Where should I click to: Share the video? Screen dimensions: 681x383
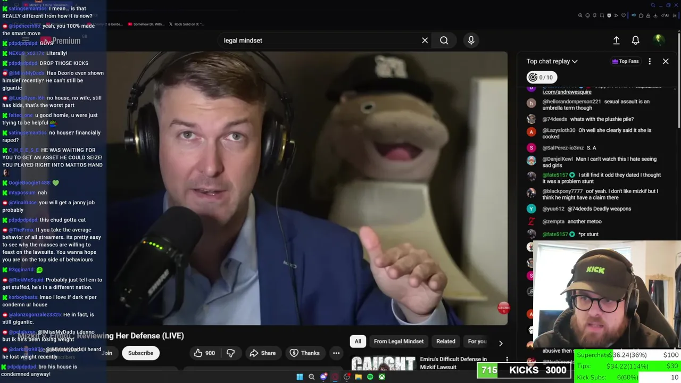point(263,353)
